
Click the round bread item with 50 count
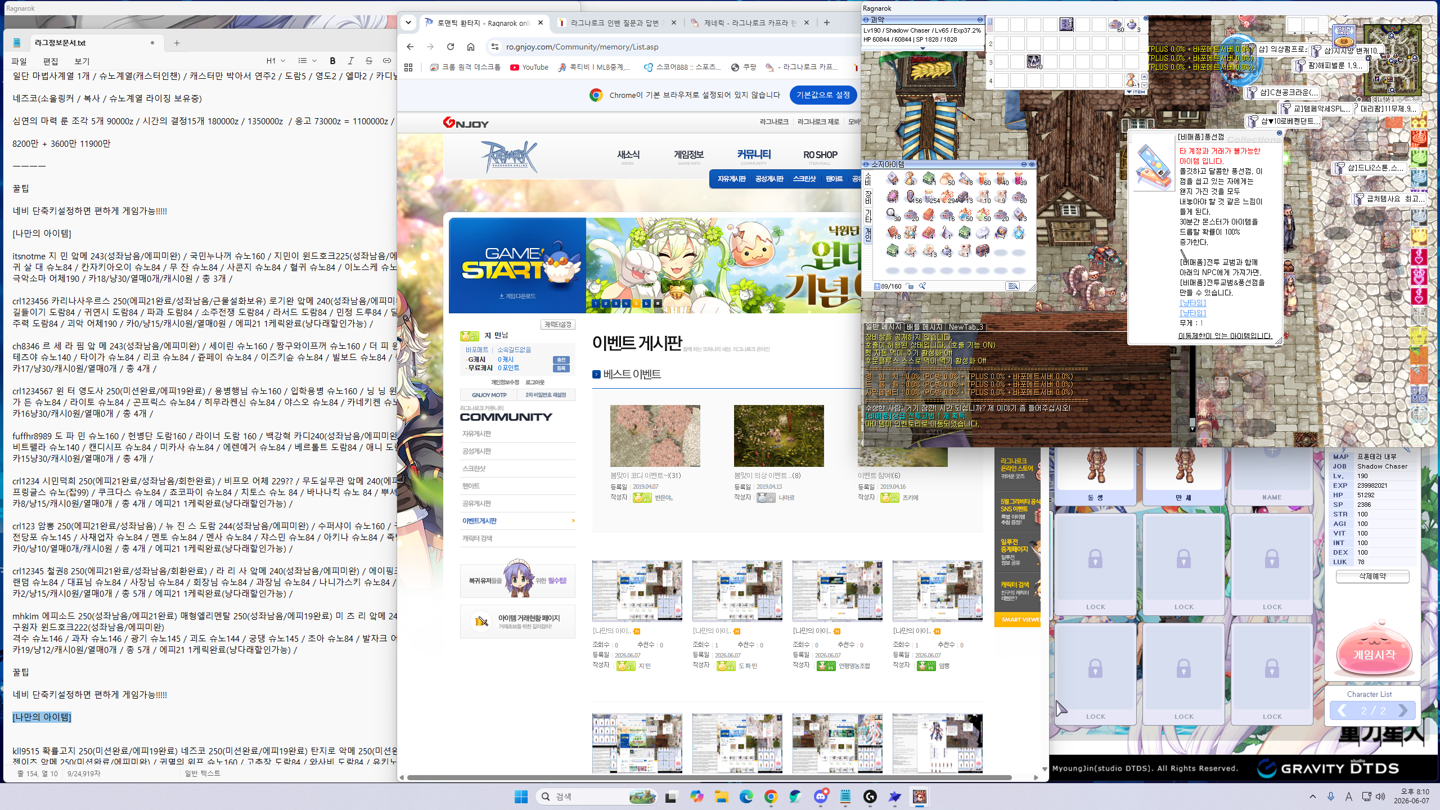pyautogui.click(x=946, y=178)
